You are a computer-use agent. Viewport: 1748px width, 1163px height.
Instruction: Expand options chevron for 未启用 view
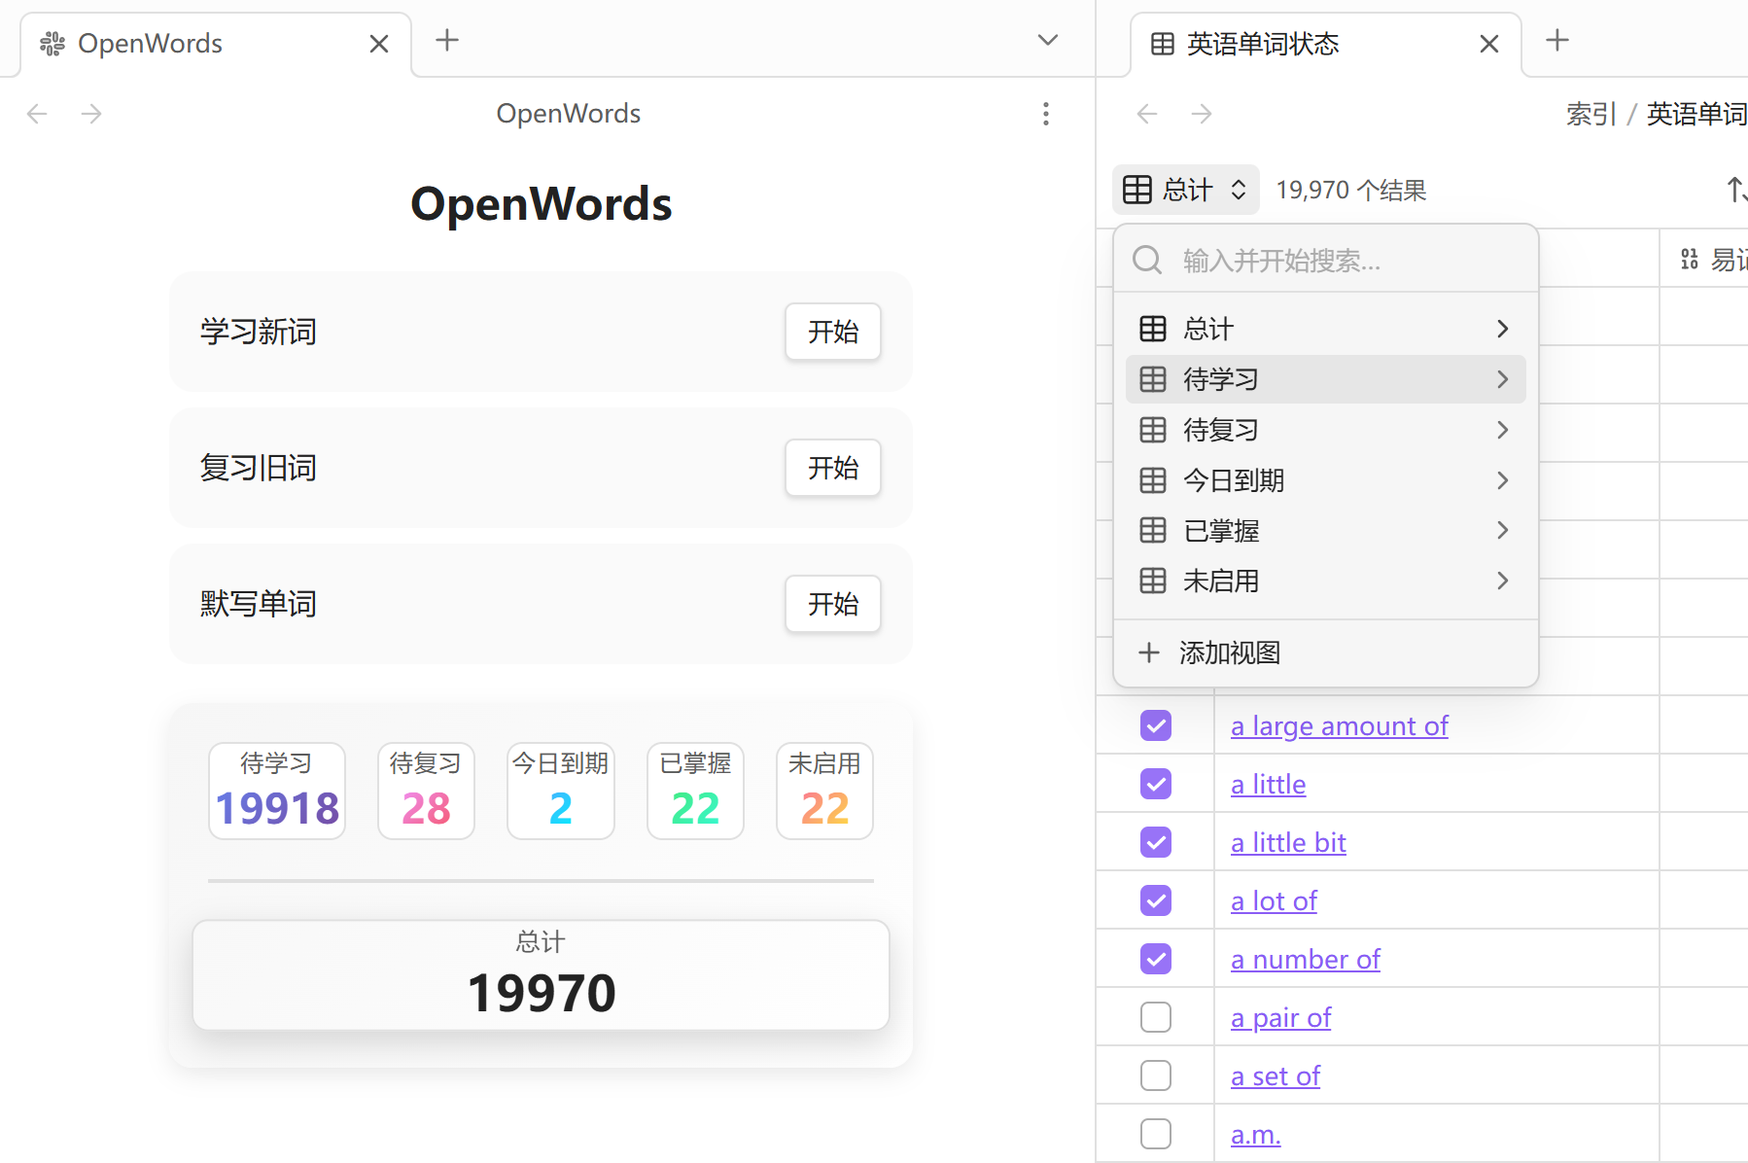[x=1503, y=581]
